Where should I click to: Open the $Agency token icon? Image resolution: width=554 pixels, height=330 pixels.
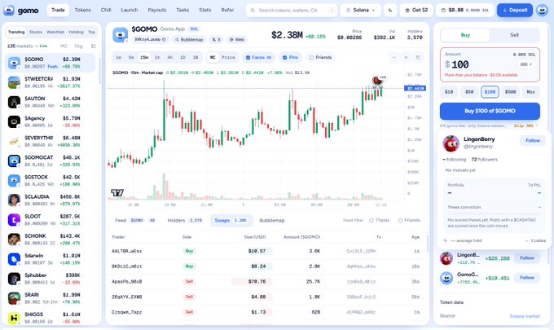(14, 121)
